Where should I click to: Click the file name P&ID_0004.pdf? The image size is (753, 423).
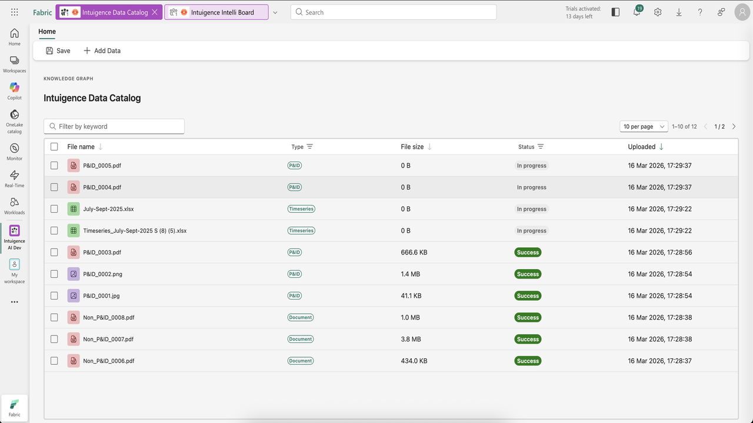pos(102,187)
